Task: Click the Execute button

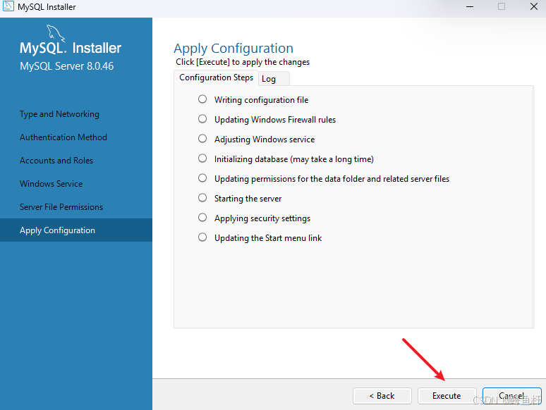Action: click(447, 396)
